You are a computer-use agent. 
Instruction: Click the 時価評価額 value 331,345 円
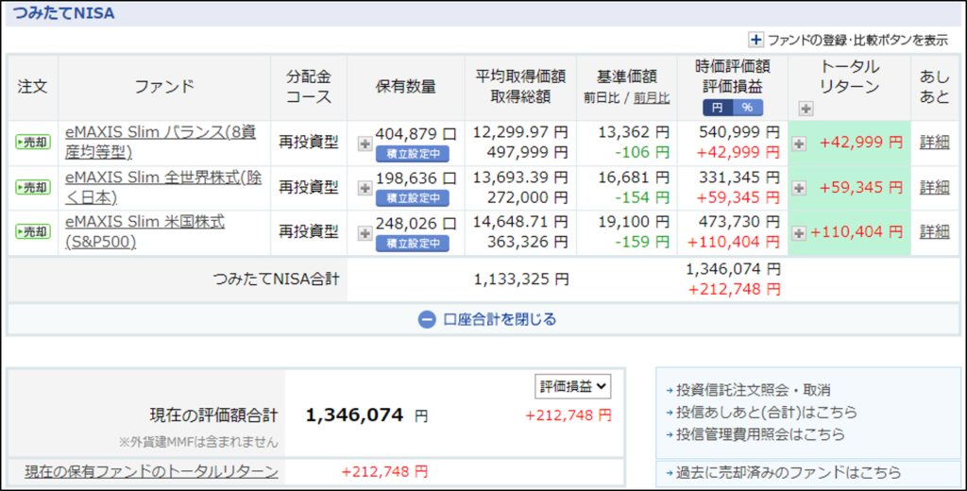pyautogui.click(x=739, y=178)
